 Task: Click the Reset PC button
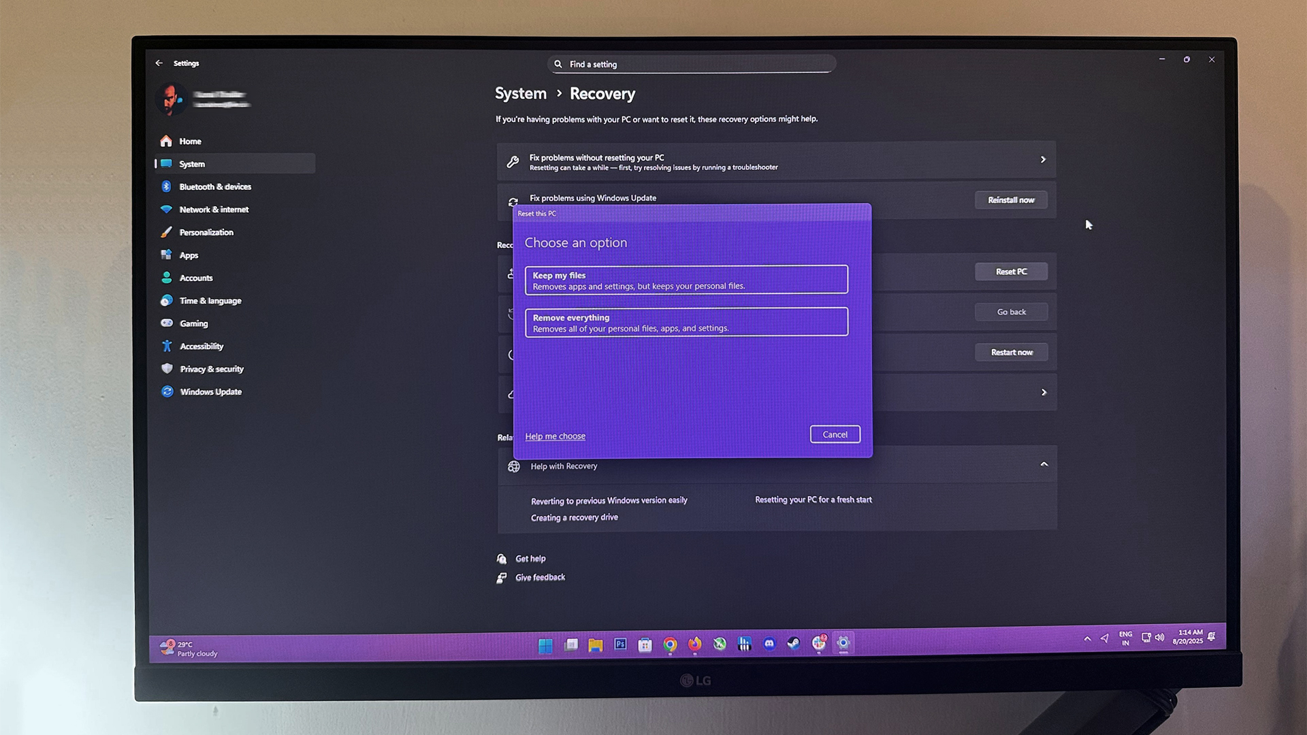pos(1011,272)
